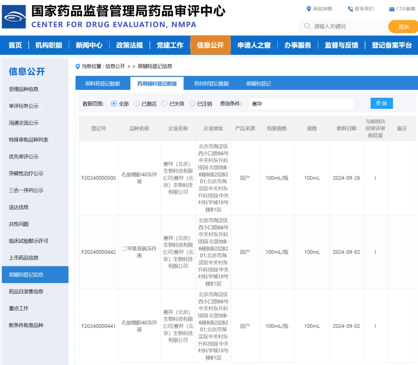Click the CDE mailbox envelope icon
Viewport: 418px width, 365px height.
tap(392, 9)
